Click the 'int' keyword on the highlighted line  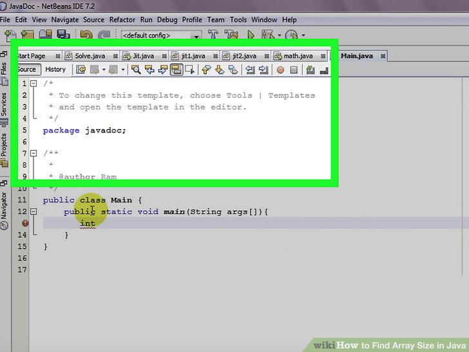[88, 223]
